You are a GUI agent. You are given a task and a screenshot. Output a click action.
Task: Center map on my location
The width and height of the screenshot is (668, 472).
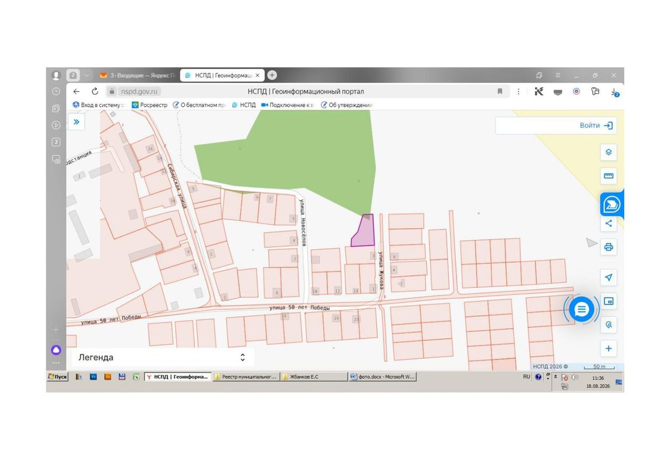[608, 277]
